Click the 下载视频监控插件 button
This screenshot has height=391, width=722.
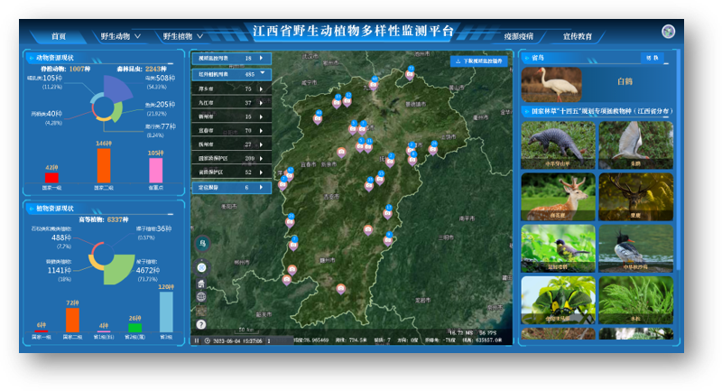point(480,61)
